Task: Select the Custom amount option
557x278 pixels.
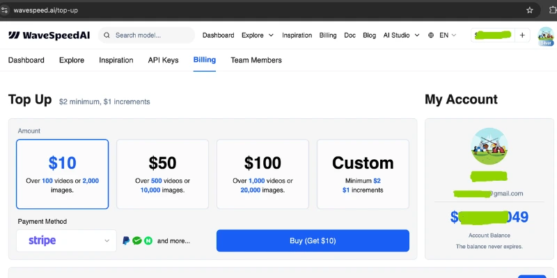Action: [x=363, y=174]
